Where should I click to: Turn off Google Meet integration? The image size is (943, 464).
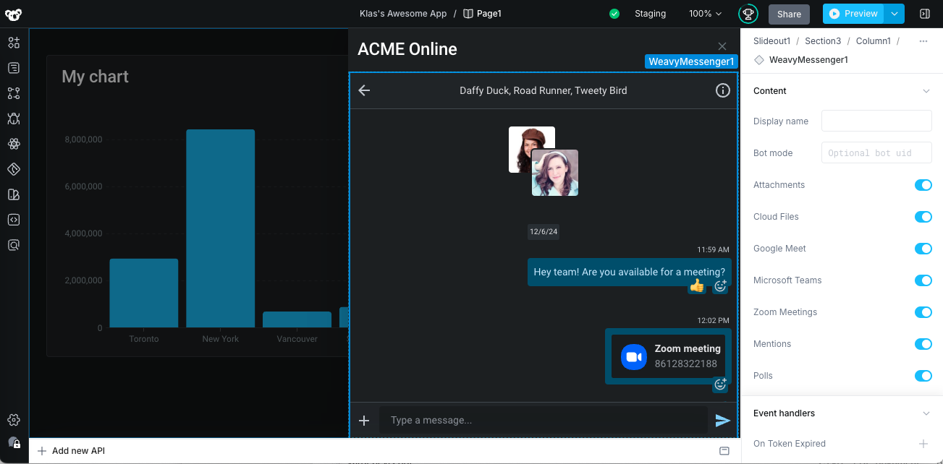click(923, 249)
